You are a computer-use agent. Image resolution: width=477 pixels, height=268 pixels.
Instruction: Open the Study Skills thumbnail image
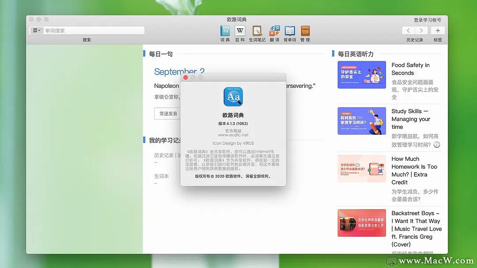click(362, 121)
